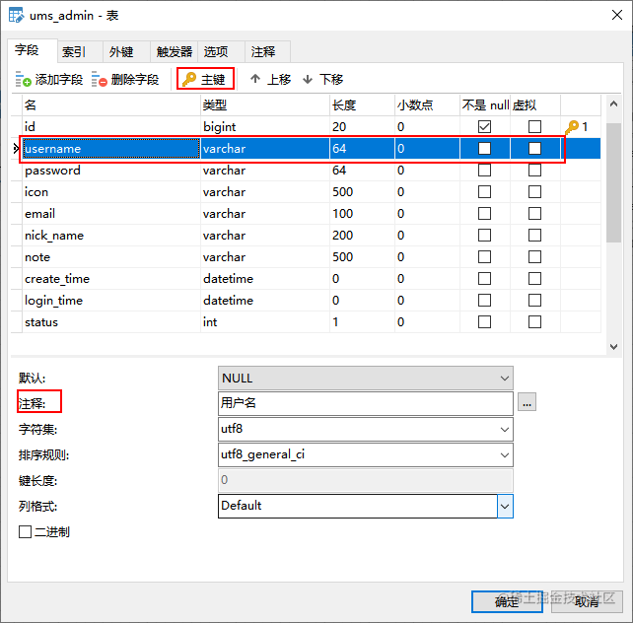633x623 pixels.
Task: Select the 字段 (Fields) tab
Action: click(33, 50)
